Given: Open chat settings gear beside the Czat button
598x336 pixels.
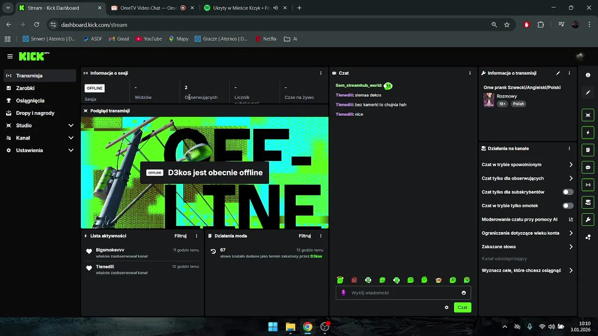Looking at the screenshot, I should pos(447,308).
